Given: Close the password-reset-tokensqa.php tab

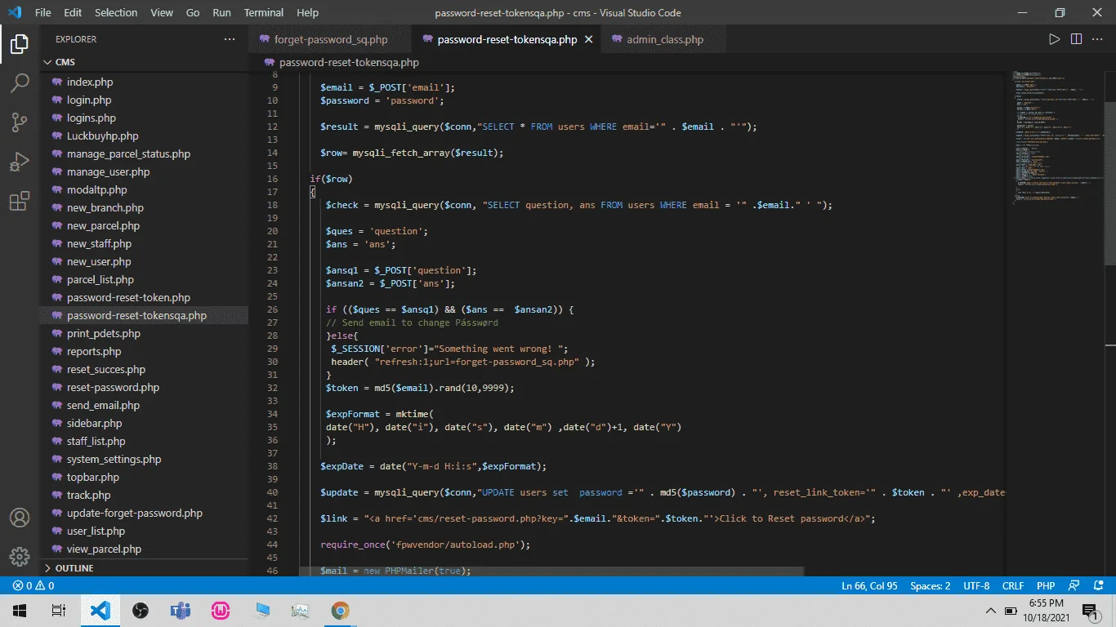Looking at the screenshot, I should pos(588,39).
